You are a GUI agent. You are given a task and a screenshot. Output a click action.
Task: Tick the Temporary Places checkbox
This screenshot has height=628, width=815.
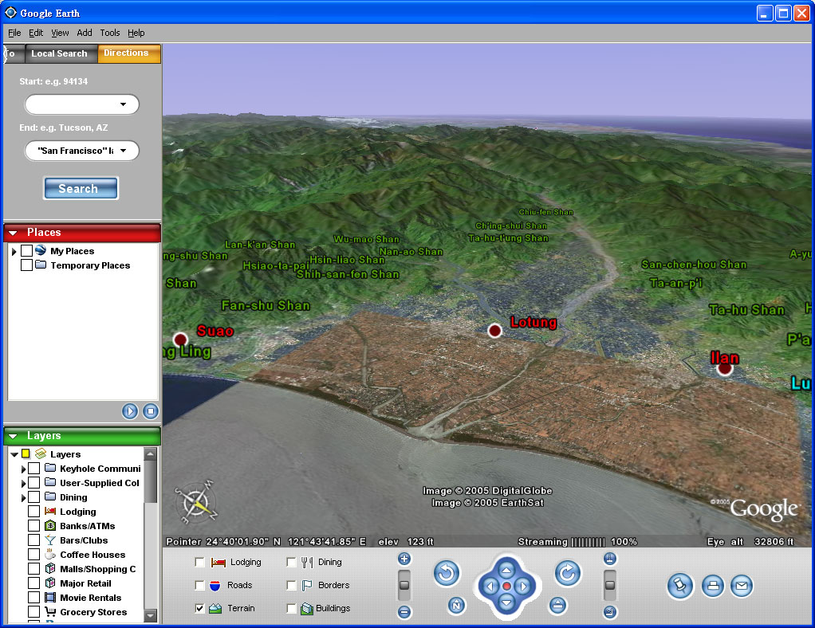pyautogui.click(x=26, y=265)
